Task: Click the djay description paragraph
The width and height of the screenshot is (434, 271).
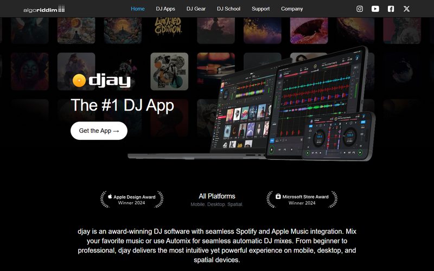Action: click(x=217, y=246)
